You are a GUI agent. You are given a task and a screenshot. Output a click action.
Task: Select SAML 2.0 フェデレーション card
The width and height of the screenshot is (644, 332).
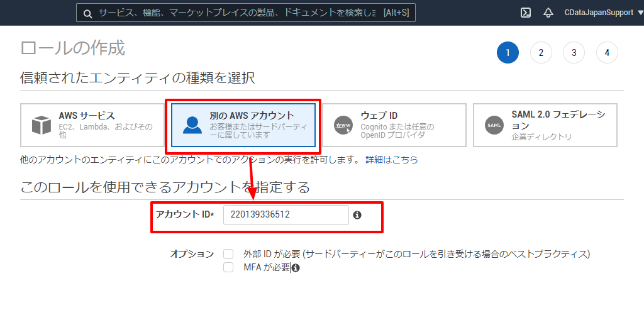click(x=545, y=125)
